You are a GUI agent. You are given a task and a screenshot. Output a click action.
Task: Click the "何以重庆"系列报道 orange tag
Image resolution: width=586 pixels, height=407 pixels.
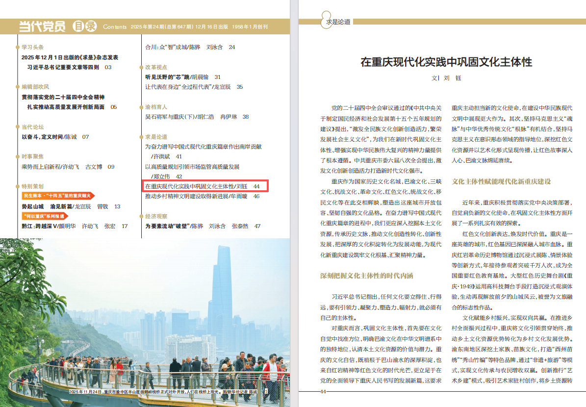pyautogui.click(x=44, y=216)
